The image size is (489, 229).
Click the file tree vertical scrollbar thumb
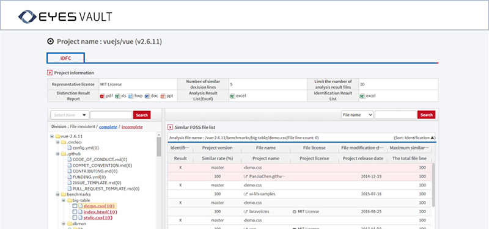click(159, 147)
